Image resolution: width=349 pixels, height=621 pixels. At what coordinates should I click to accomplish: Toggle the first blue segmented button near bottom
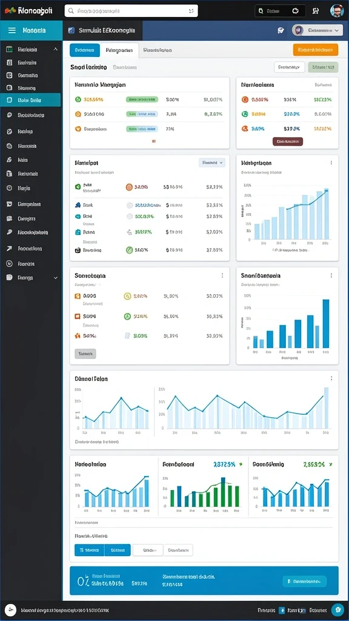click(90, 550)
